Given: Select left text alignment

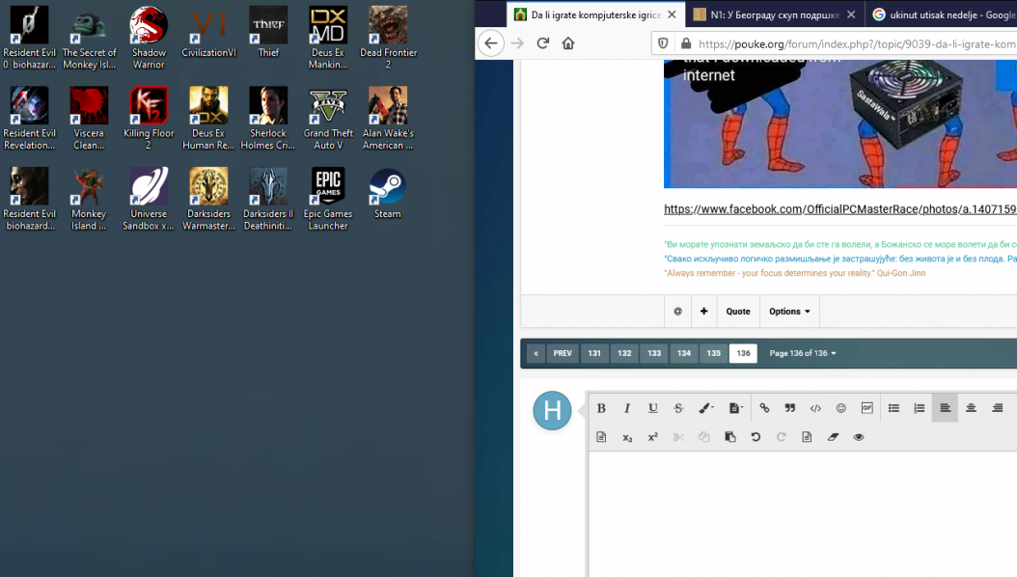Looking at the screenshot, I should click(945, 408).
